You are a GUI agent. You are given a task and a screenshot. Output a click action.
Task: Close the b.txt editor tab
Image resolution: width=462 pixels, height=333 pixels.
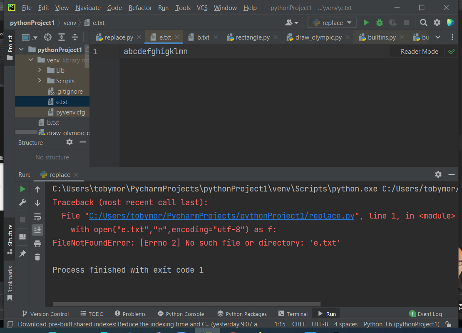[x=216, y=37]
